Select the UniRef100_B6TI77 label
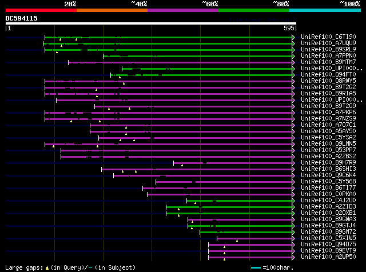 pos(328,188)
